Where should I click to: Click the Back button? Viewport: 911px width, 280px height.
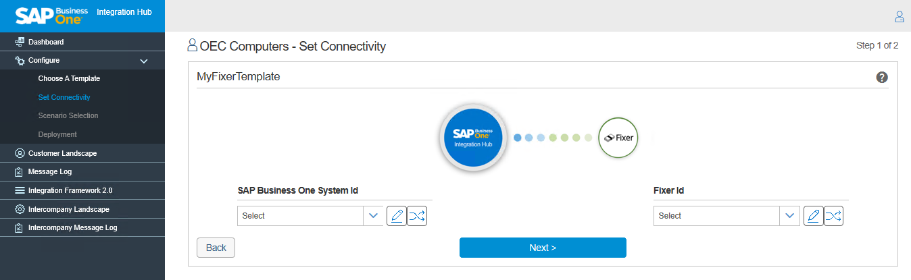pyautogui.click(x=216, y=248)
